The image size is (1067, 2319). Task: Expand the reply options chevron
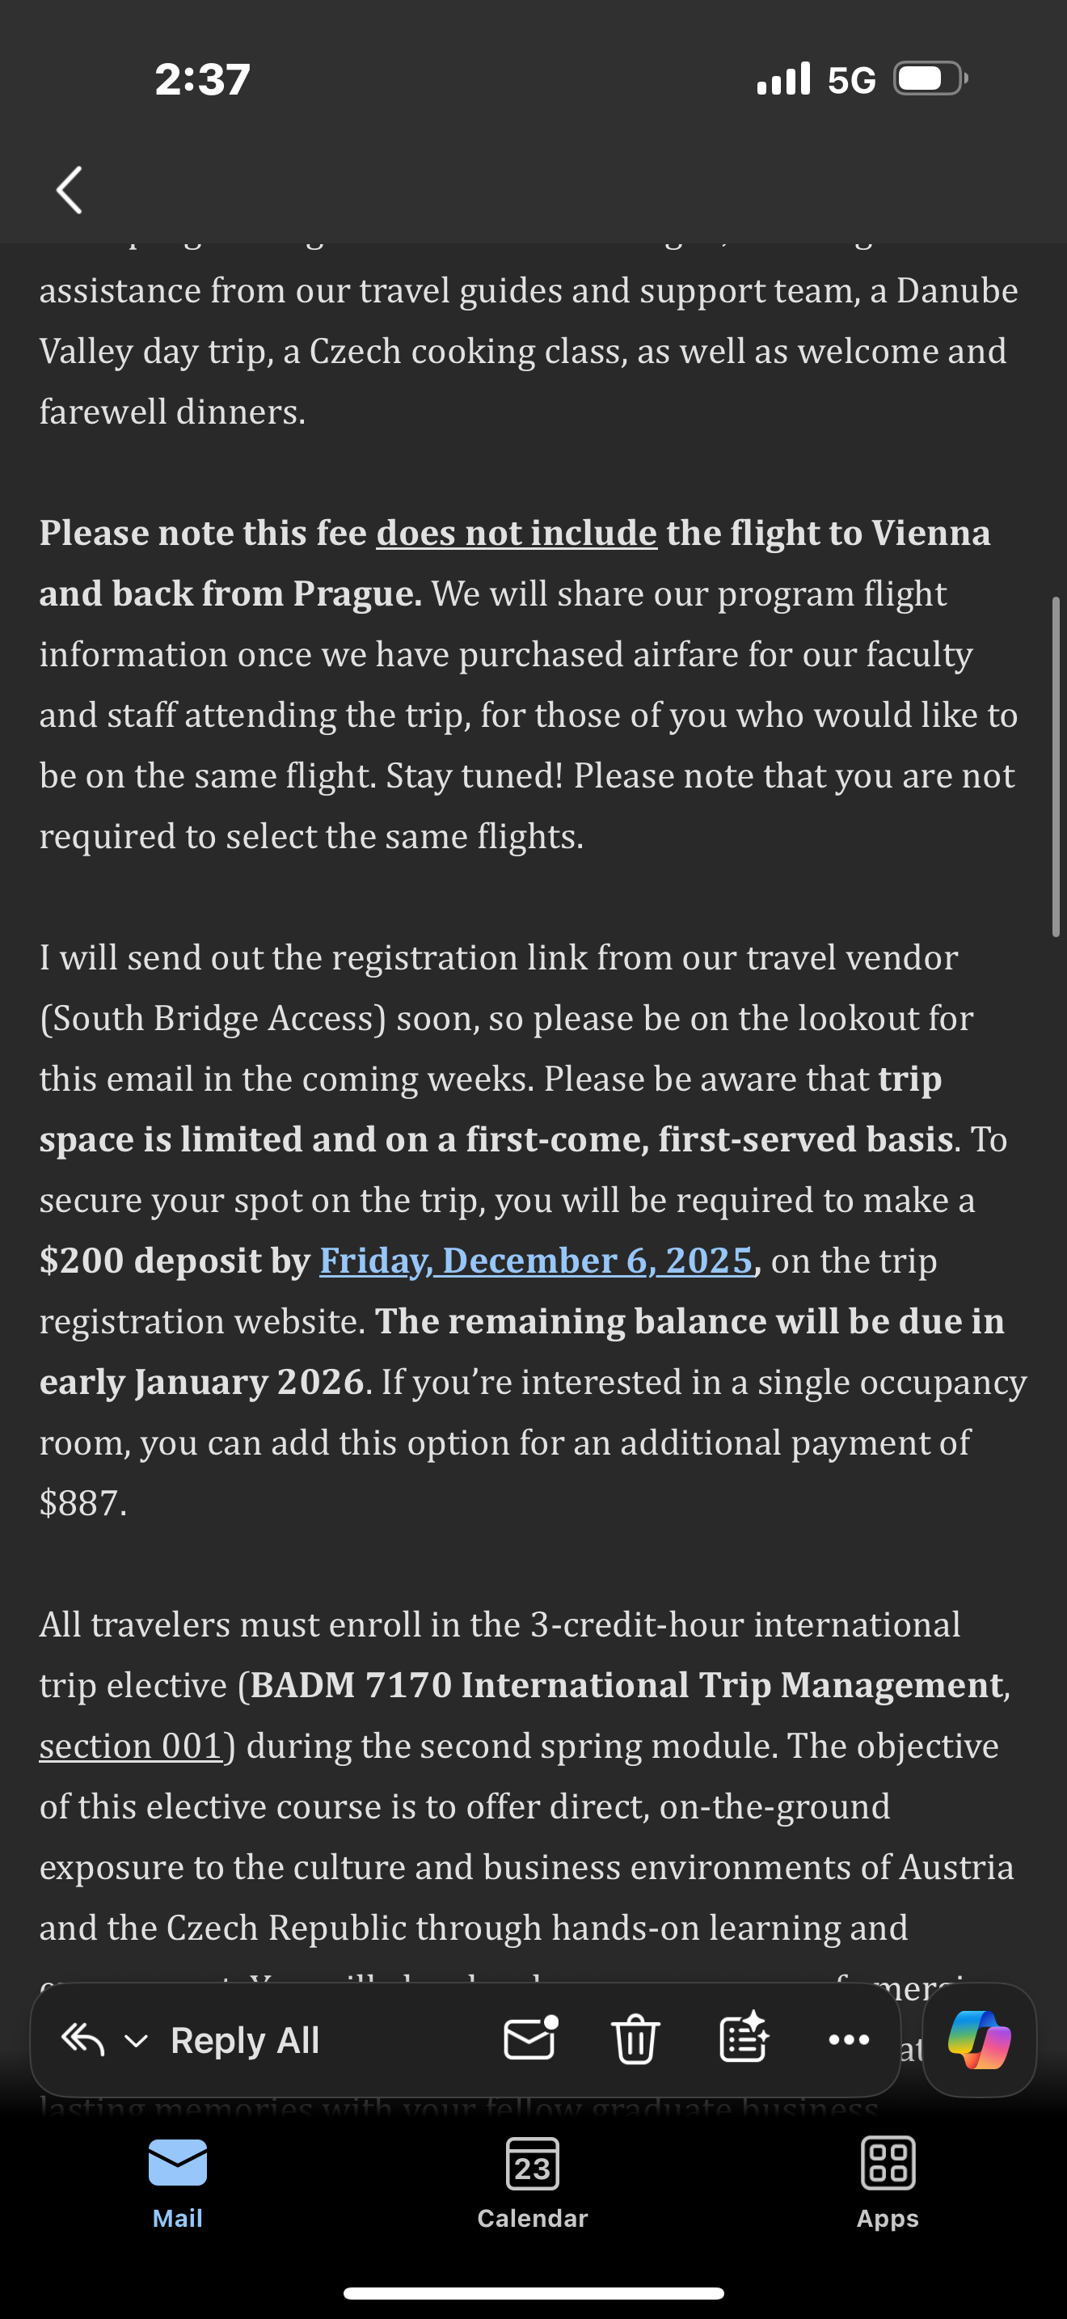tap(136, 2041)
